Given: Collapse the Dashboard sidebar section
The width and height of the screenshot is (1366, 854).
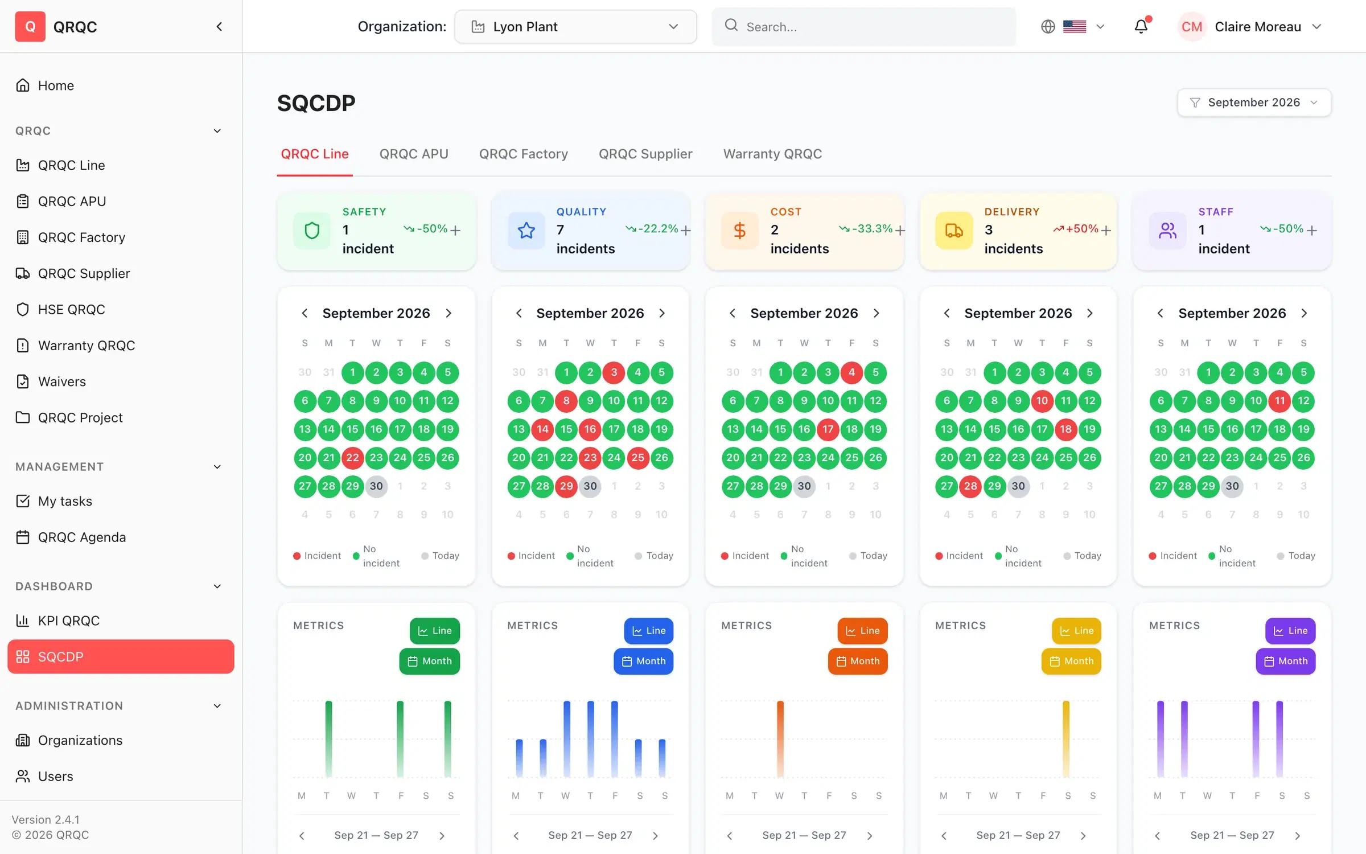Looking at the screenshot, I should pos(217,586).
